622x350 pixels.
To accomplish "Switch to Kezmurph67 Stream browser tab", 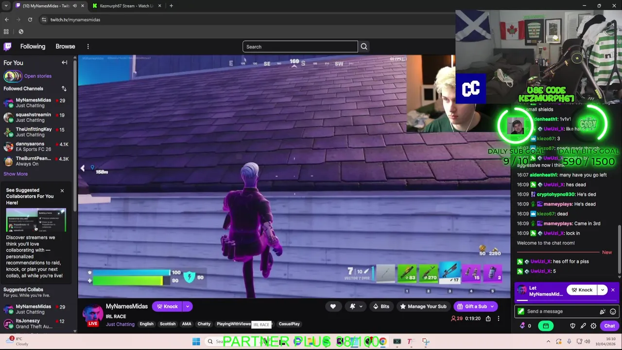I will (x=127, y=6).
